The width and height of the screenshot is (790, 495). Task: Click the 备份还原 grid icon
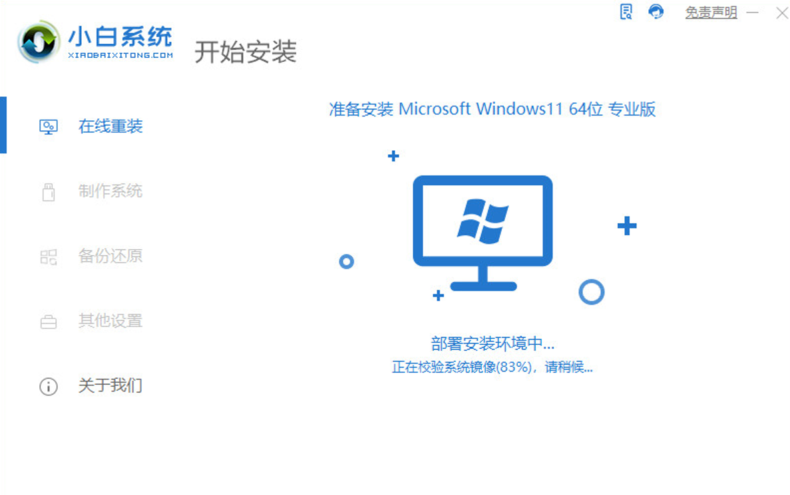point(49,256)
